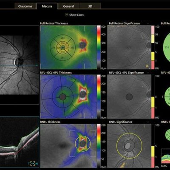Expand the Full Retinal Significance dropdown
Image resolution: width=170 pixels, height=170 pixels.
[148, 23]
